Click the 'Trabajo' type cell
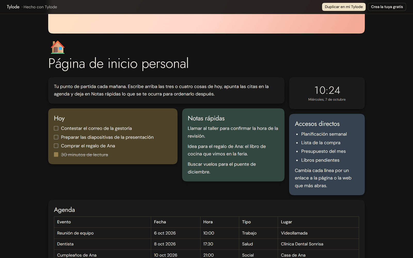 [258, 233]
